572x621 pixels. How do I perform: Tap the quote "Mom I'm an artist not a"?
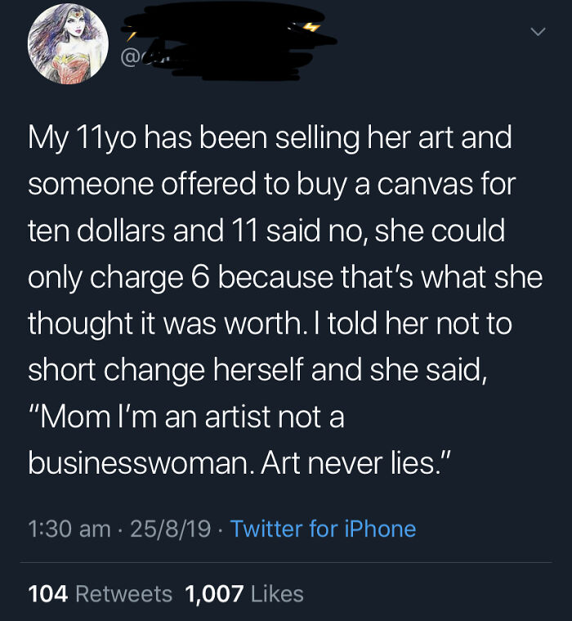point(186,417)
